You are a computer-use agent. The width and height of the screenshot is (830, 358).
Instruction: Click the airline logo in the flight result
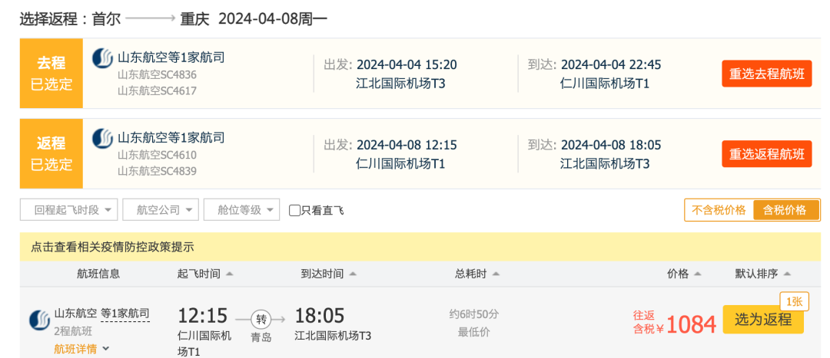pos(39,319)
